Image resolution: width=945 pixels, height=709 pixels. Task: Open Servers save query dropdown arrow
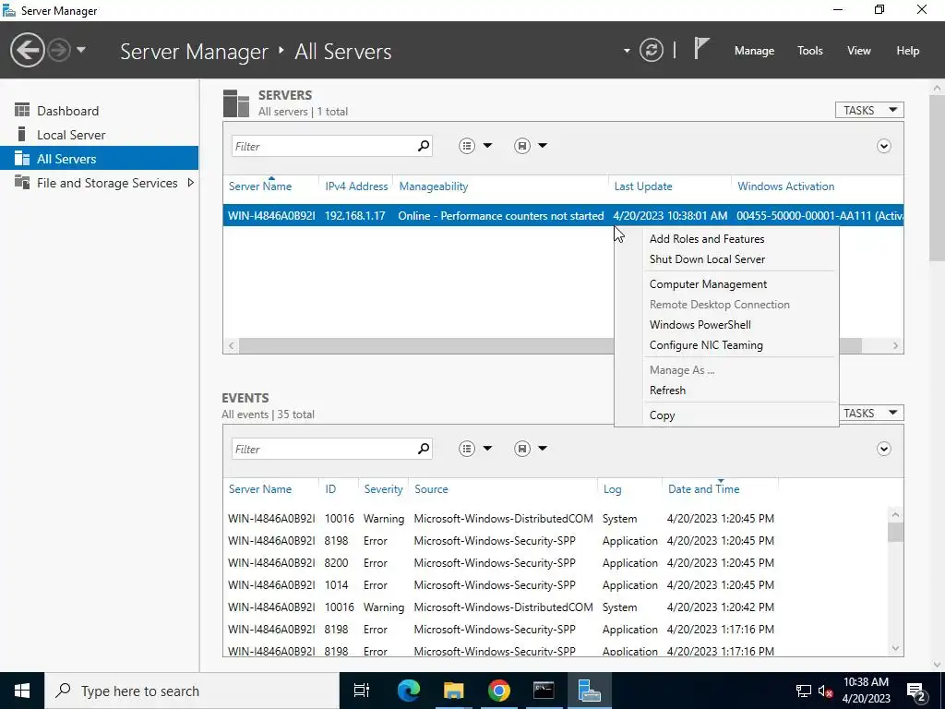click(x=543, y=146)
